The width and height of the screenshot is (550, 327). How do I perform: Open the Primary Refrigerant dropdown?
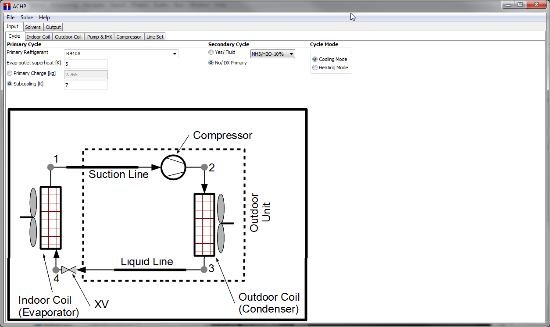(x=121, y=53)
